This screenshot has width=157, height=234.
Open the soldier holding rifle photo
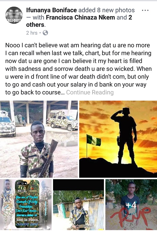[x=39, y=139]
